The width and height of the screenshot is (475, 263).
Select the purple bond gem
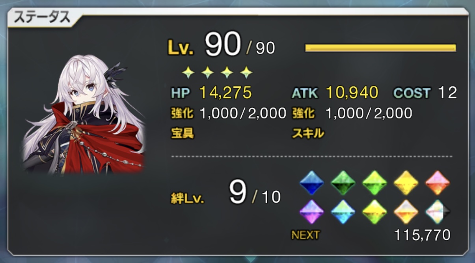(x=312, y=212)
